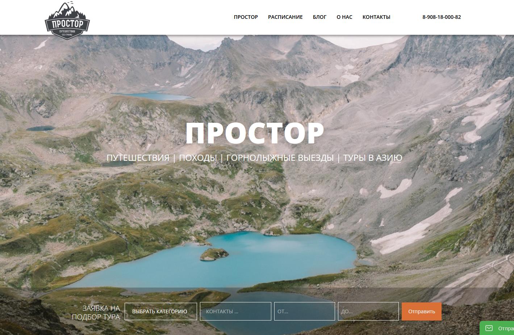Click the Простор mountain logo
Screen dimensions: 514x335
(x=67, y=21)
